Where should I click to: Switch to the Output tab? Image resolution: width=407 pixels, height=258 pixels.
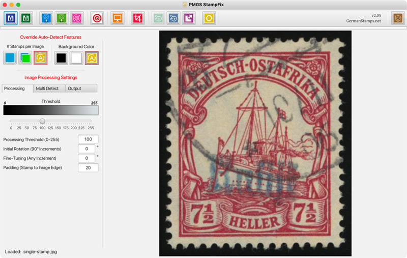[81, 89]
